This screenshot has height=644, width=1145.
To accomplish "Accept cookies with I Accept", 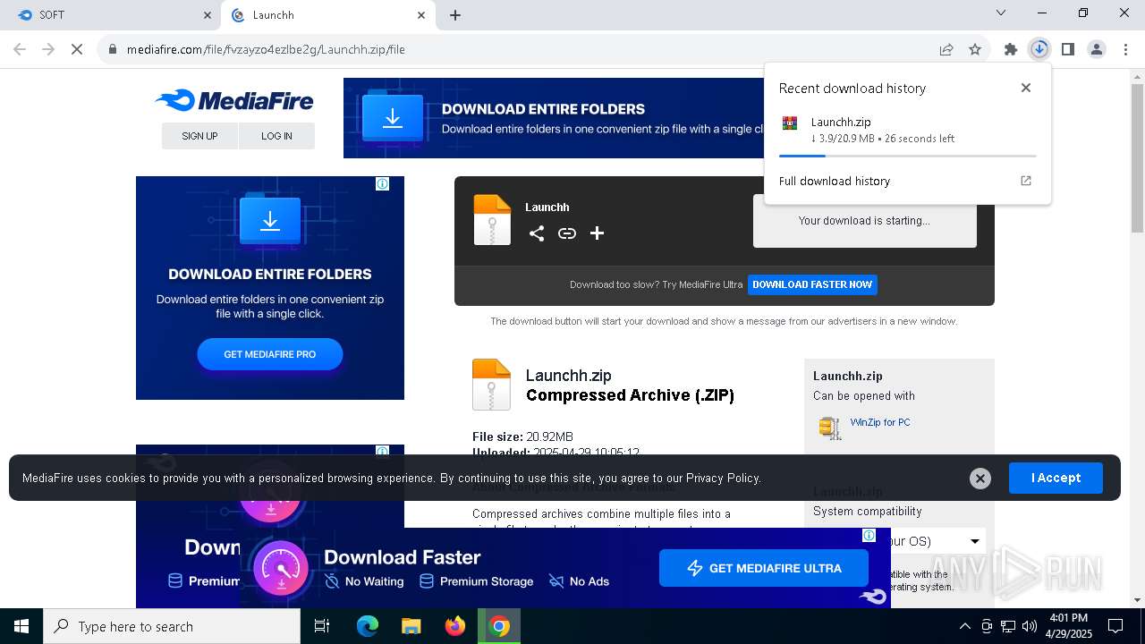I will tap(1056, 478).
